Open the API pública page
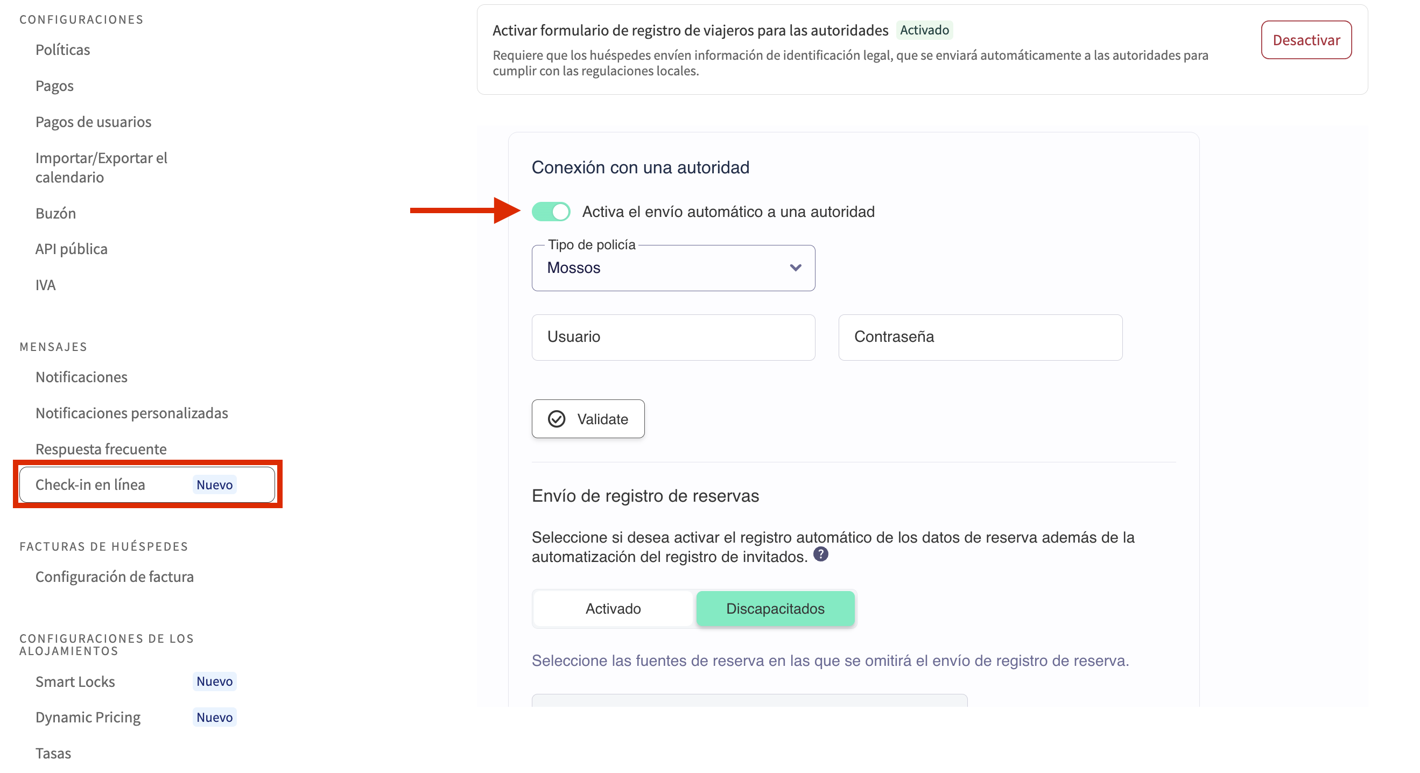Image resolution: width=1420 pixels, height=773 pixels. coord(72,249)
